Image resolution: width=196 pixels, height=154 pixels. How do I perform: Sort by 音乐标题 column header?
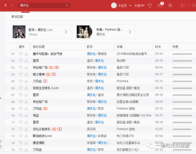pyautogui.click(x=39, y=47)
